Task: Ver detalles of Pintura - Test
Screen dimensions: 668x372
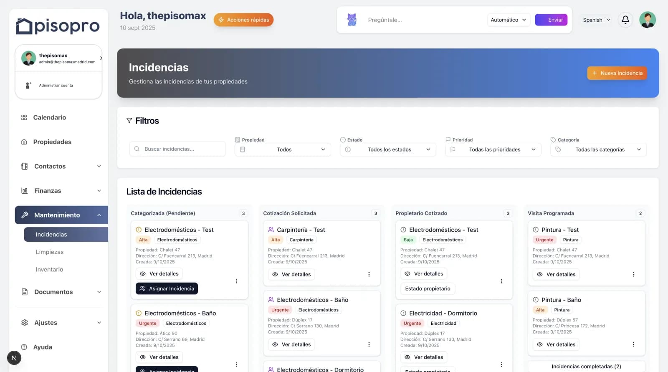Action: (556, 274)
